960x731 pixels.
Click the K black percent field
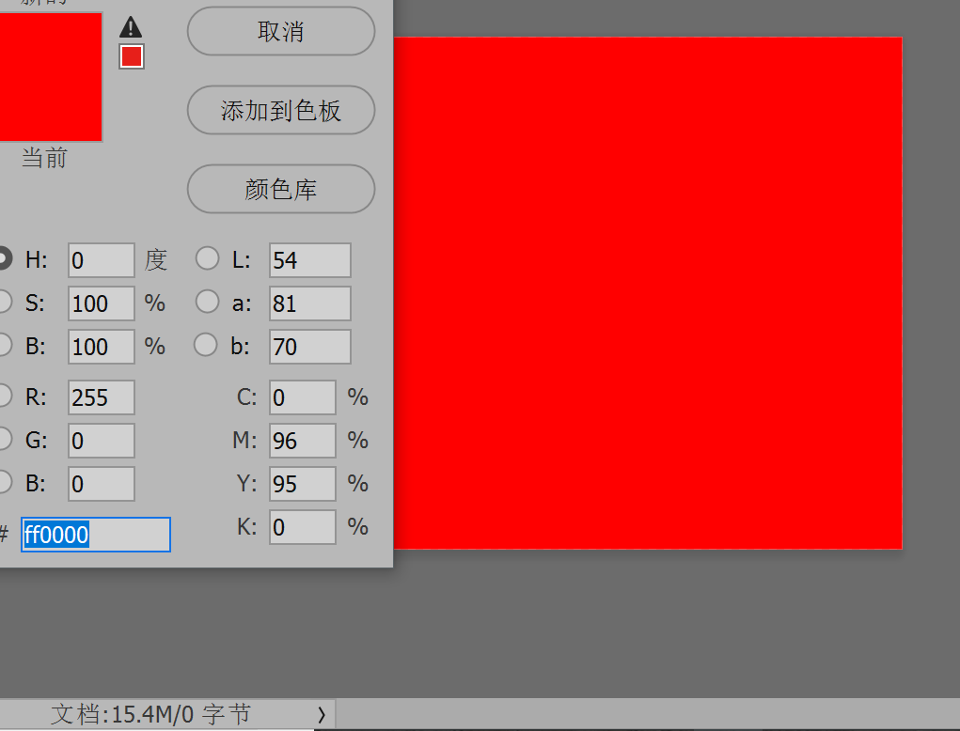point(303,527)
